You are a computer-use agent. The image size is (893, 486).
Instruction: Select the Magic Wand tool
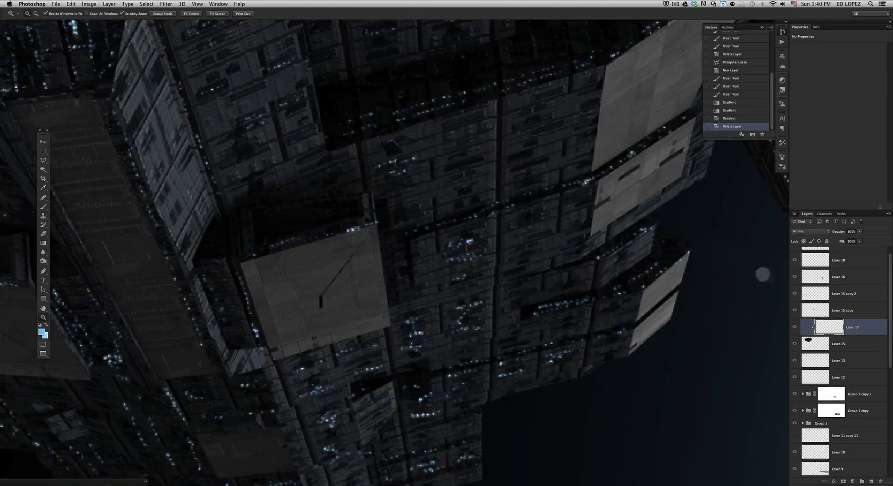[43, 170]
